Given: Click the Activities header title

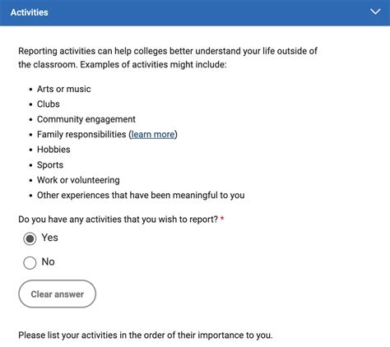Looking at the screenshot, I should pos(30,12).
